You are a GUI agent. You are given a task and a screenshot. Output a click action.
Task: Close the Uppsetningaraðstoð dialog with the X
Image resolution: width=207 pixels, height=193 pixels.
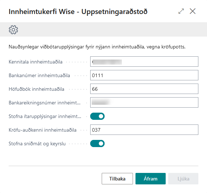[193, 11]
